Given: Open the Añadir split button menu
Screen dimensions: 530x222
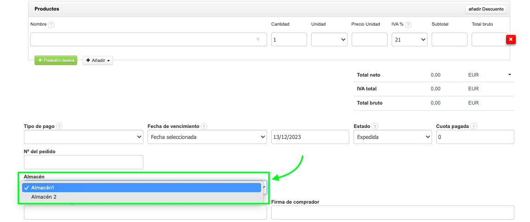Looking at the screenshot, I should [x=98, y=60].
